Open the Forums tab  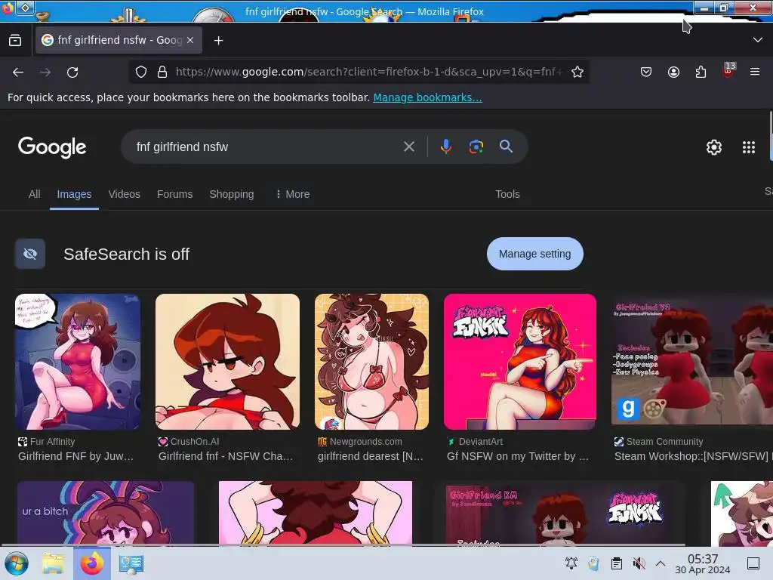coord(174,194)
